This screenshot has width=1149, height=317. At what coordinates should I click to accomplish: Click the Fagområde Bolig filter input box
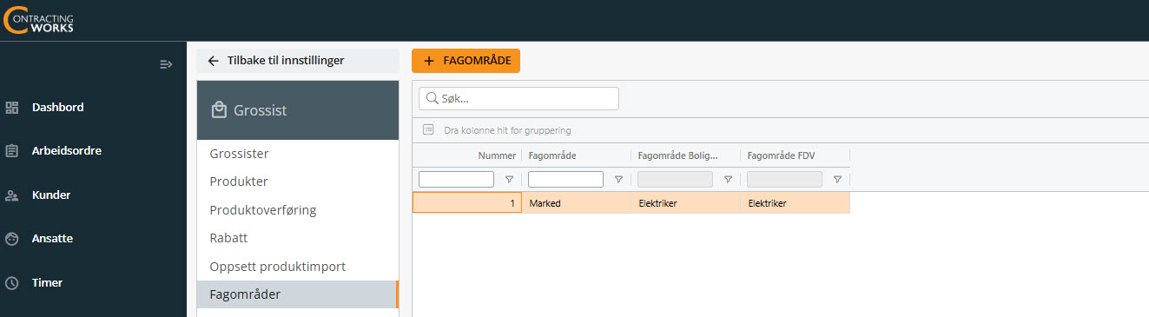pyautogui.click(x=675, y=180)
